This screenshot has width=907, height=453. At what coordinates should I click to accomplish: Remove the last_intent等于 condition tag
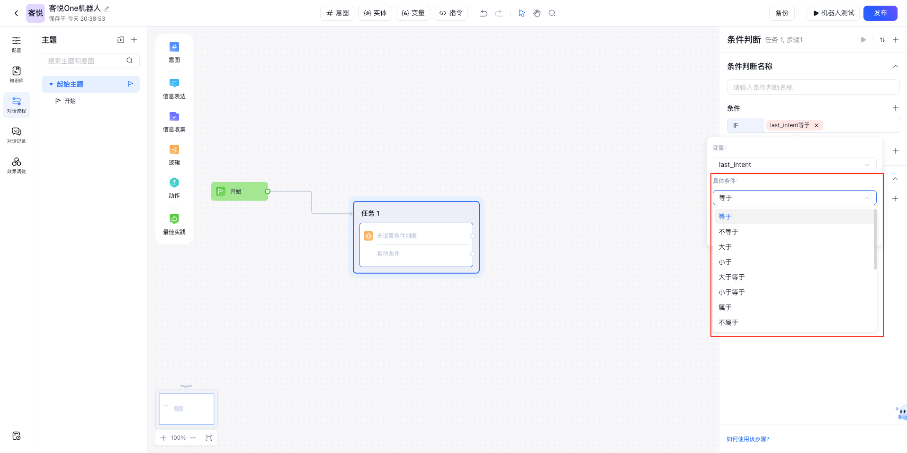[817, 125]
